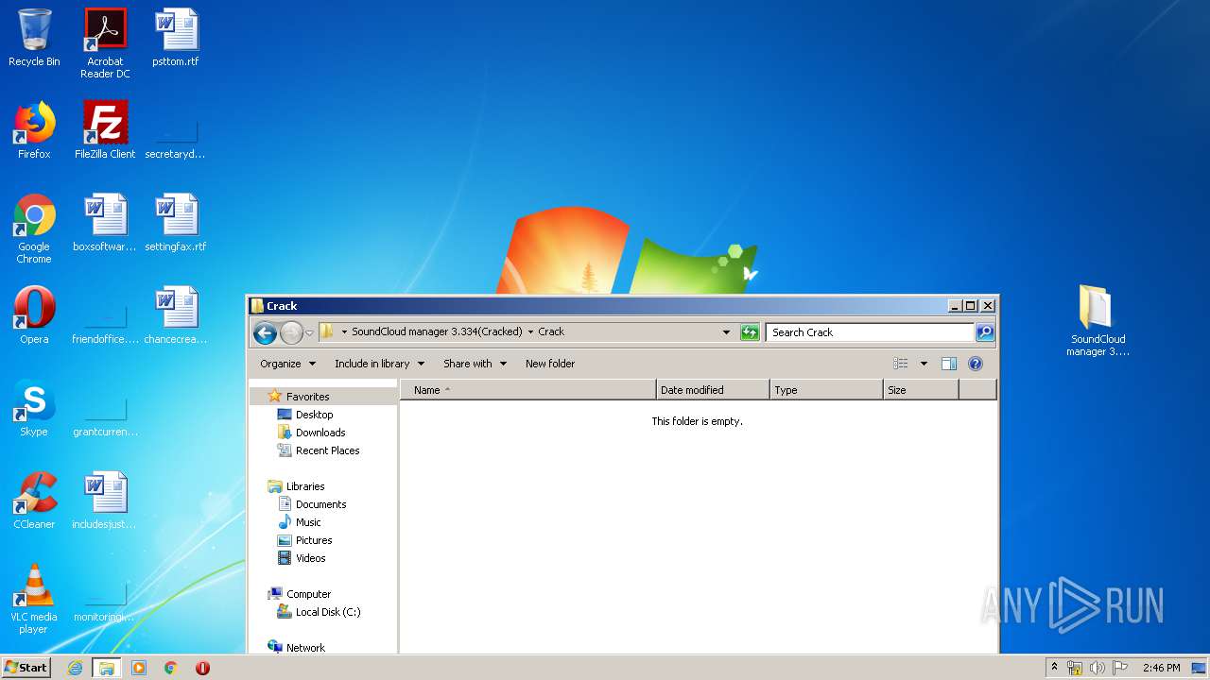Open Action Center flag tray icon
Viewport: 1210px width, 680px height.
1119,668
